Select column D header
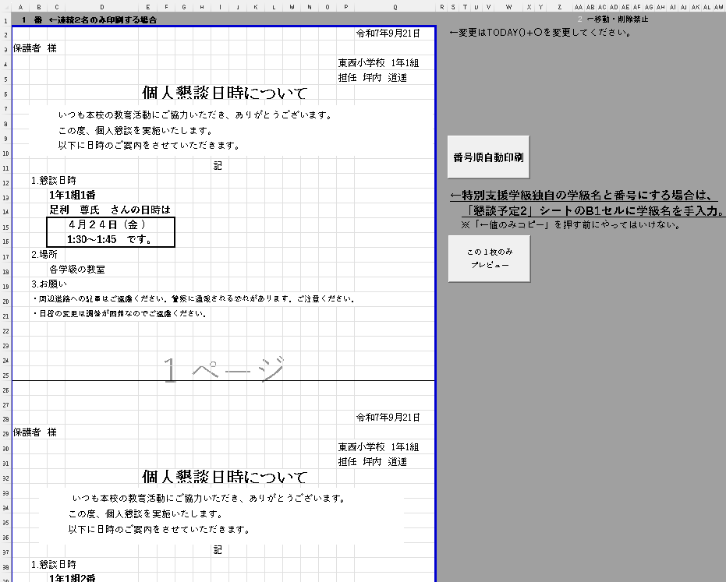The image size is (726, 582). 101,7
